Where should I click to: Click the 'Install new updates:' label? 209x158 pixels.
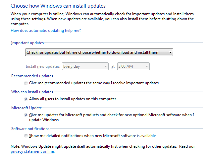[43, 66]
